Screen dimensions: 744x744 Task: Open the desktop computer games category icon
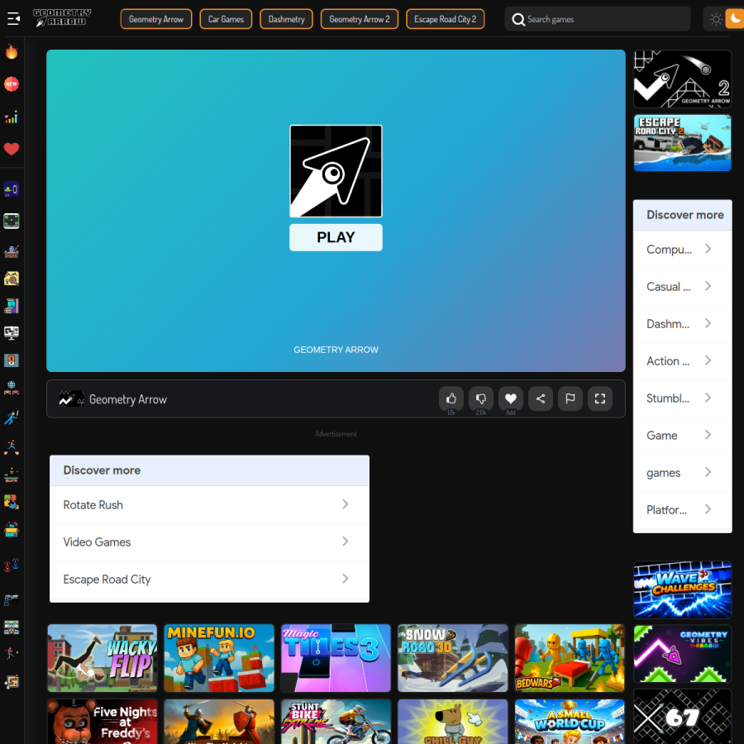(x=12, y=332)
